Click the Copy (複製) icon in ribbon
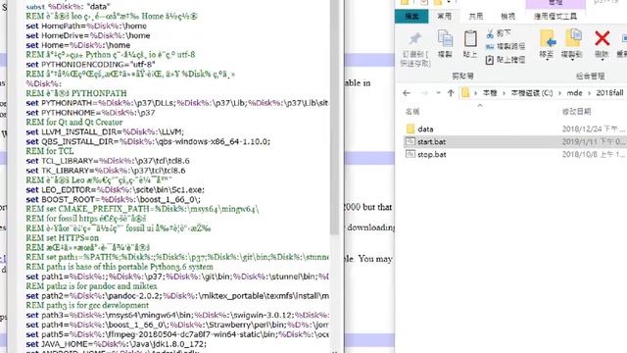The width and height of the screenshot is (627, 353). pyautogui.click(x=445, y=39)
